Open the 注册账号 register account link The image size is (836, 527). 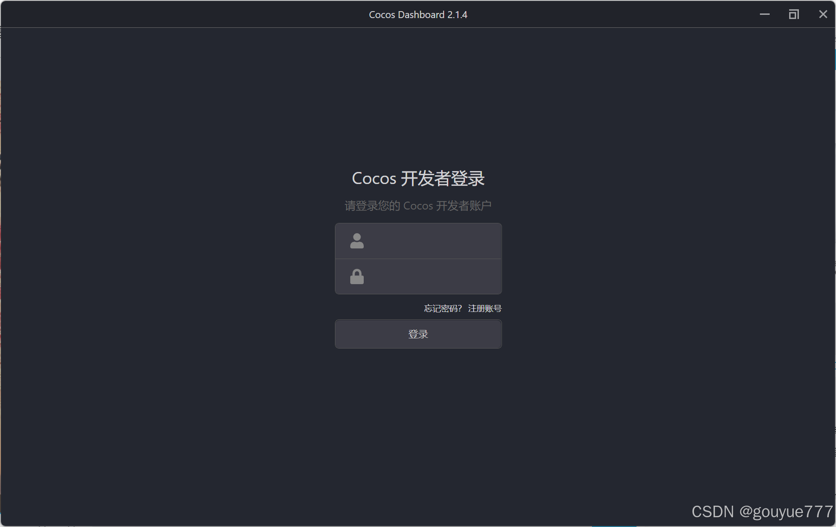coord(484,308)
